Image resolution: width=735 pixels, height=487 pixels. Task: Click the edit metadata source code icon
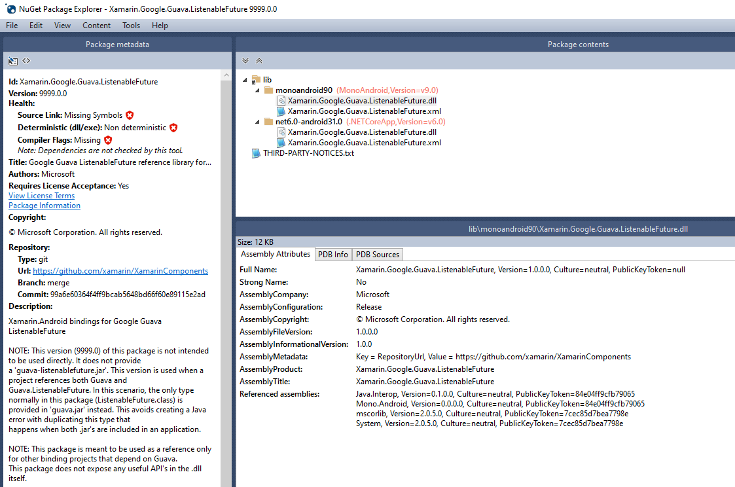pos(26,61)
